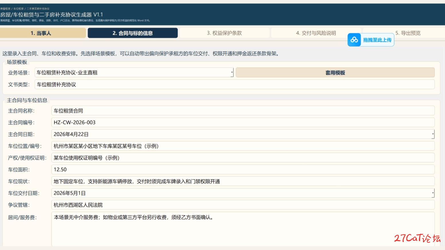Click inside the 居间/服务费 text area
This screenshot has width=445, height=250.
click(243, 229)
